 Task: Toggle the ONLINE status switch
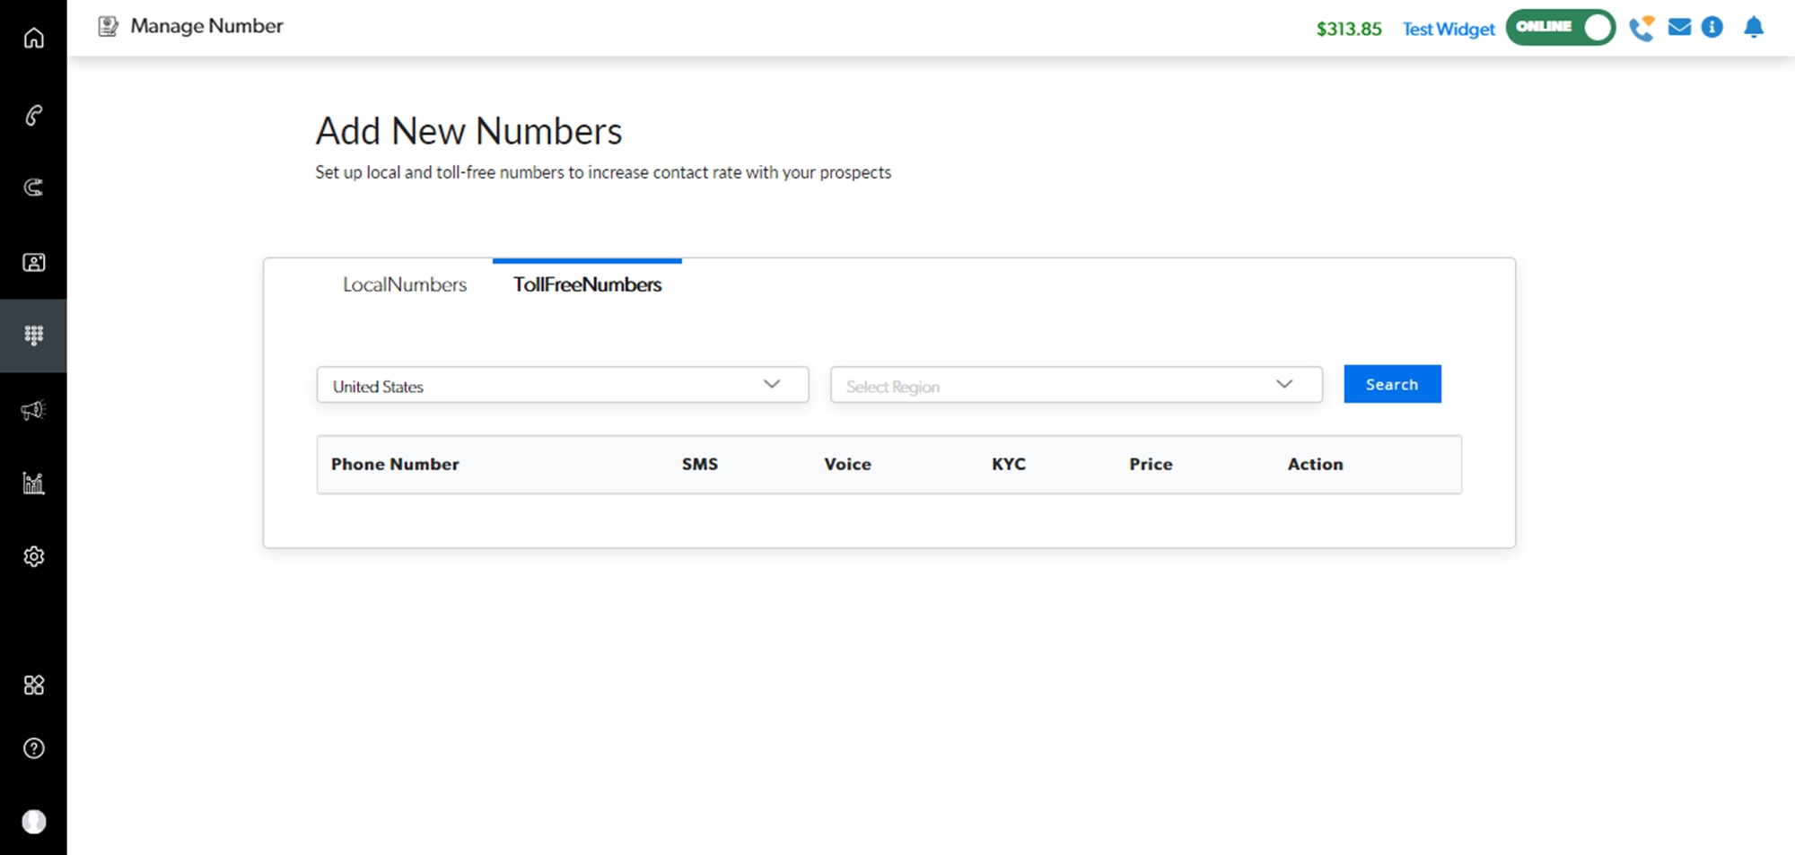pyautogui.click(x=1560, y=28)
